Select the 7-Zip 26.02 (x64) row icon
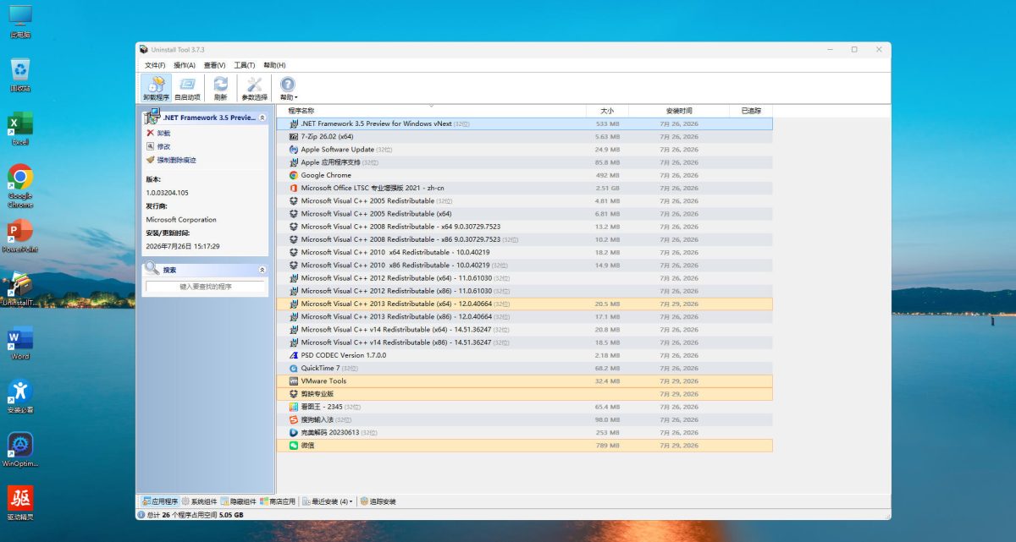 (x=294, y=136)
